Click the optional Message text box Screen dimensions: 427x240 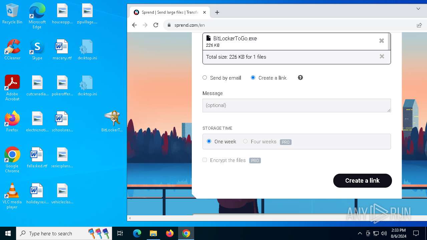tap(297, 105)
